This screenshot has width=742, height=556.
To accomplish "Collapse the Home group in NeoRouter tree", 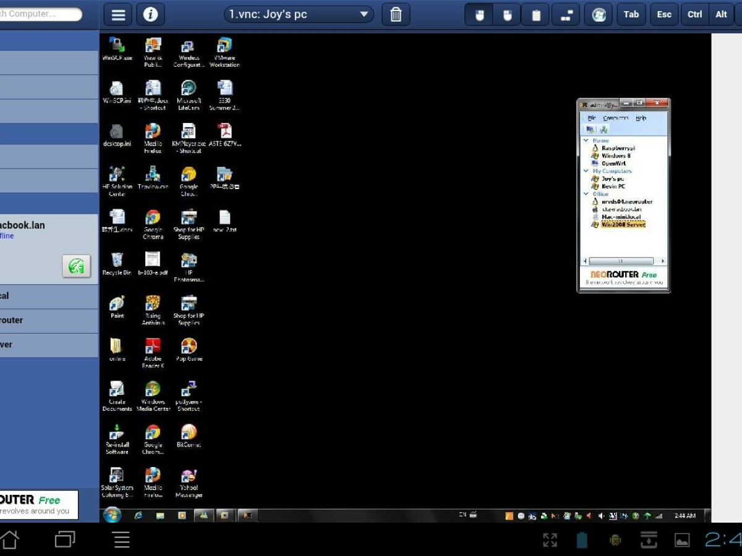I will point(586,141).
